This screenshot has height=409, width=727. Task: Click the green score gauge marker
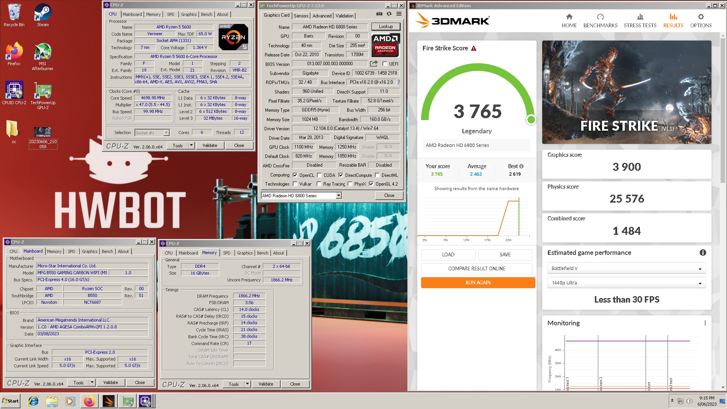point(531,120)
